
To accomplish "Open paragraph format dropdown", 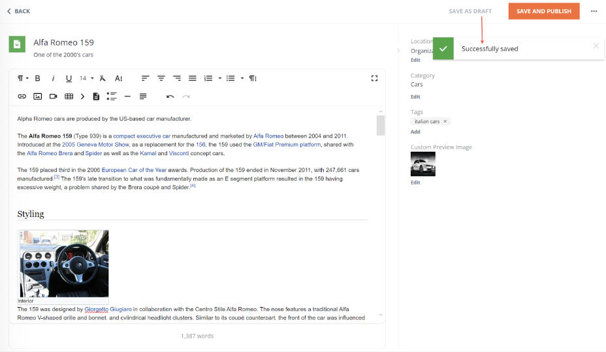I will click(23, 78).
